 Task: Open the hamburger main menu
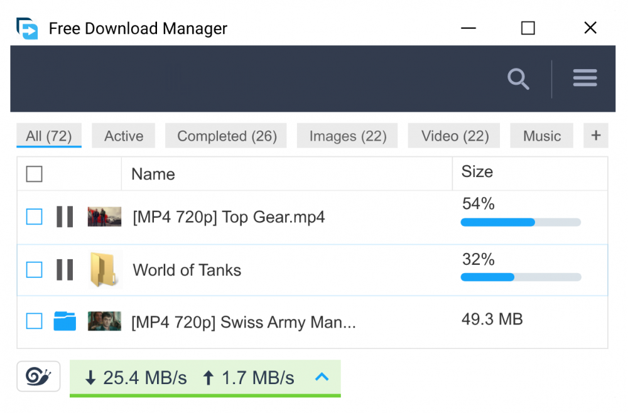pos(585,78)
